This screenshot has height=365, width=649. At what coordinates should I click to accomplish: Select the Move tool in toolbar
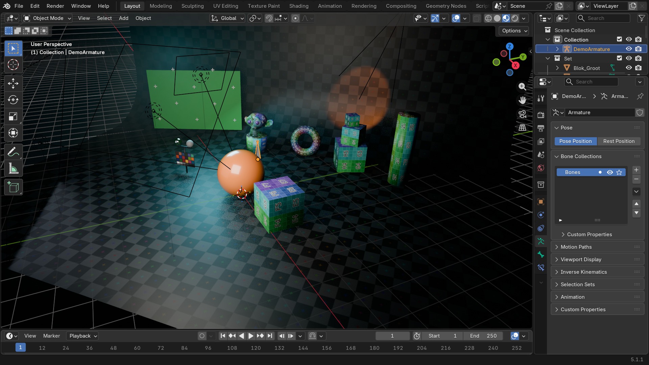click(x=13, y=83)
